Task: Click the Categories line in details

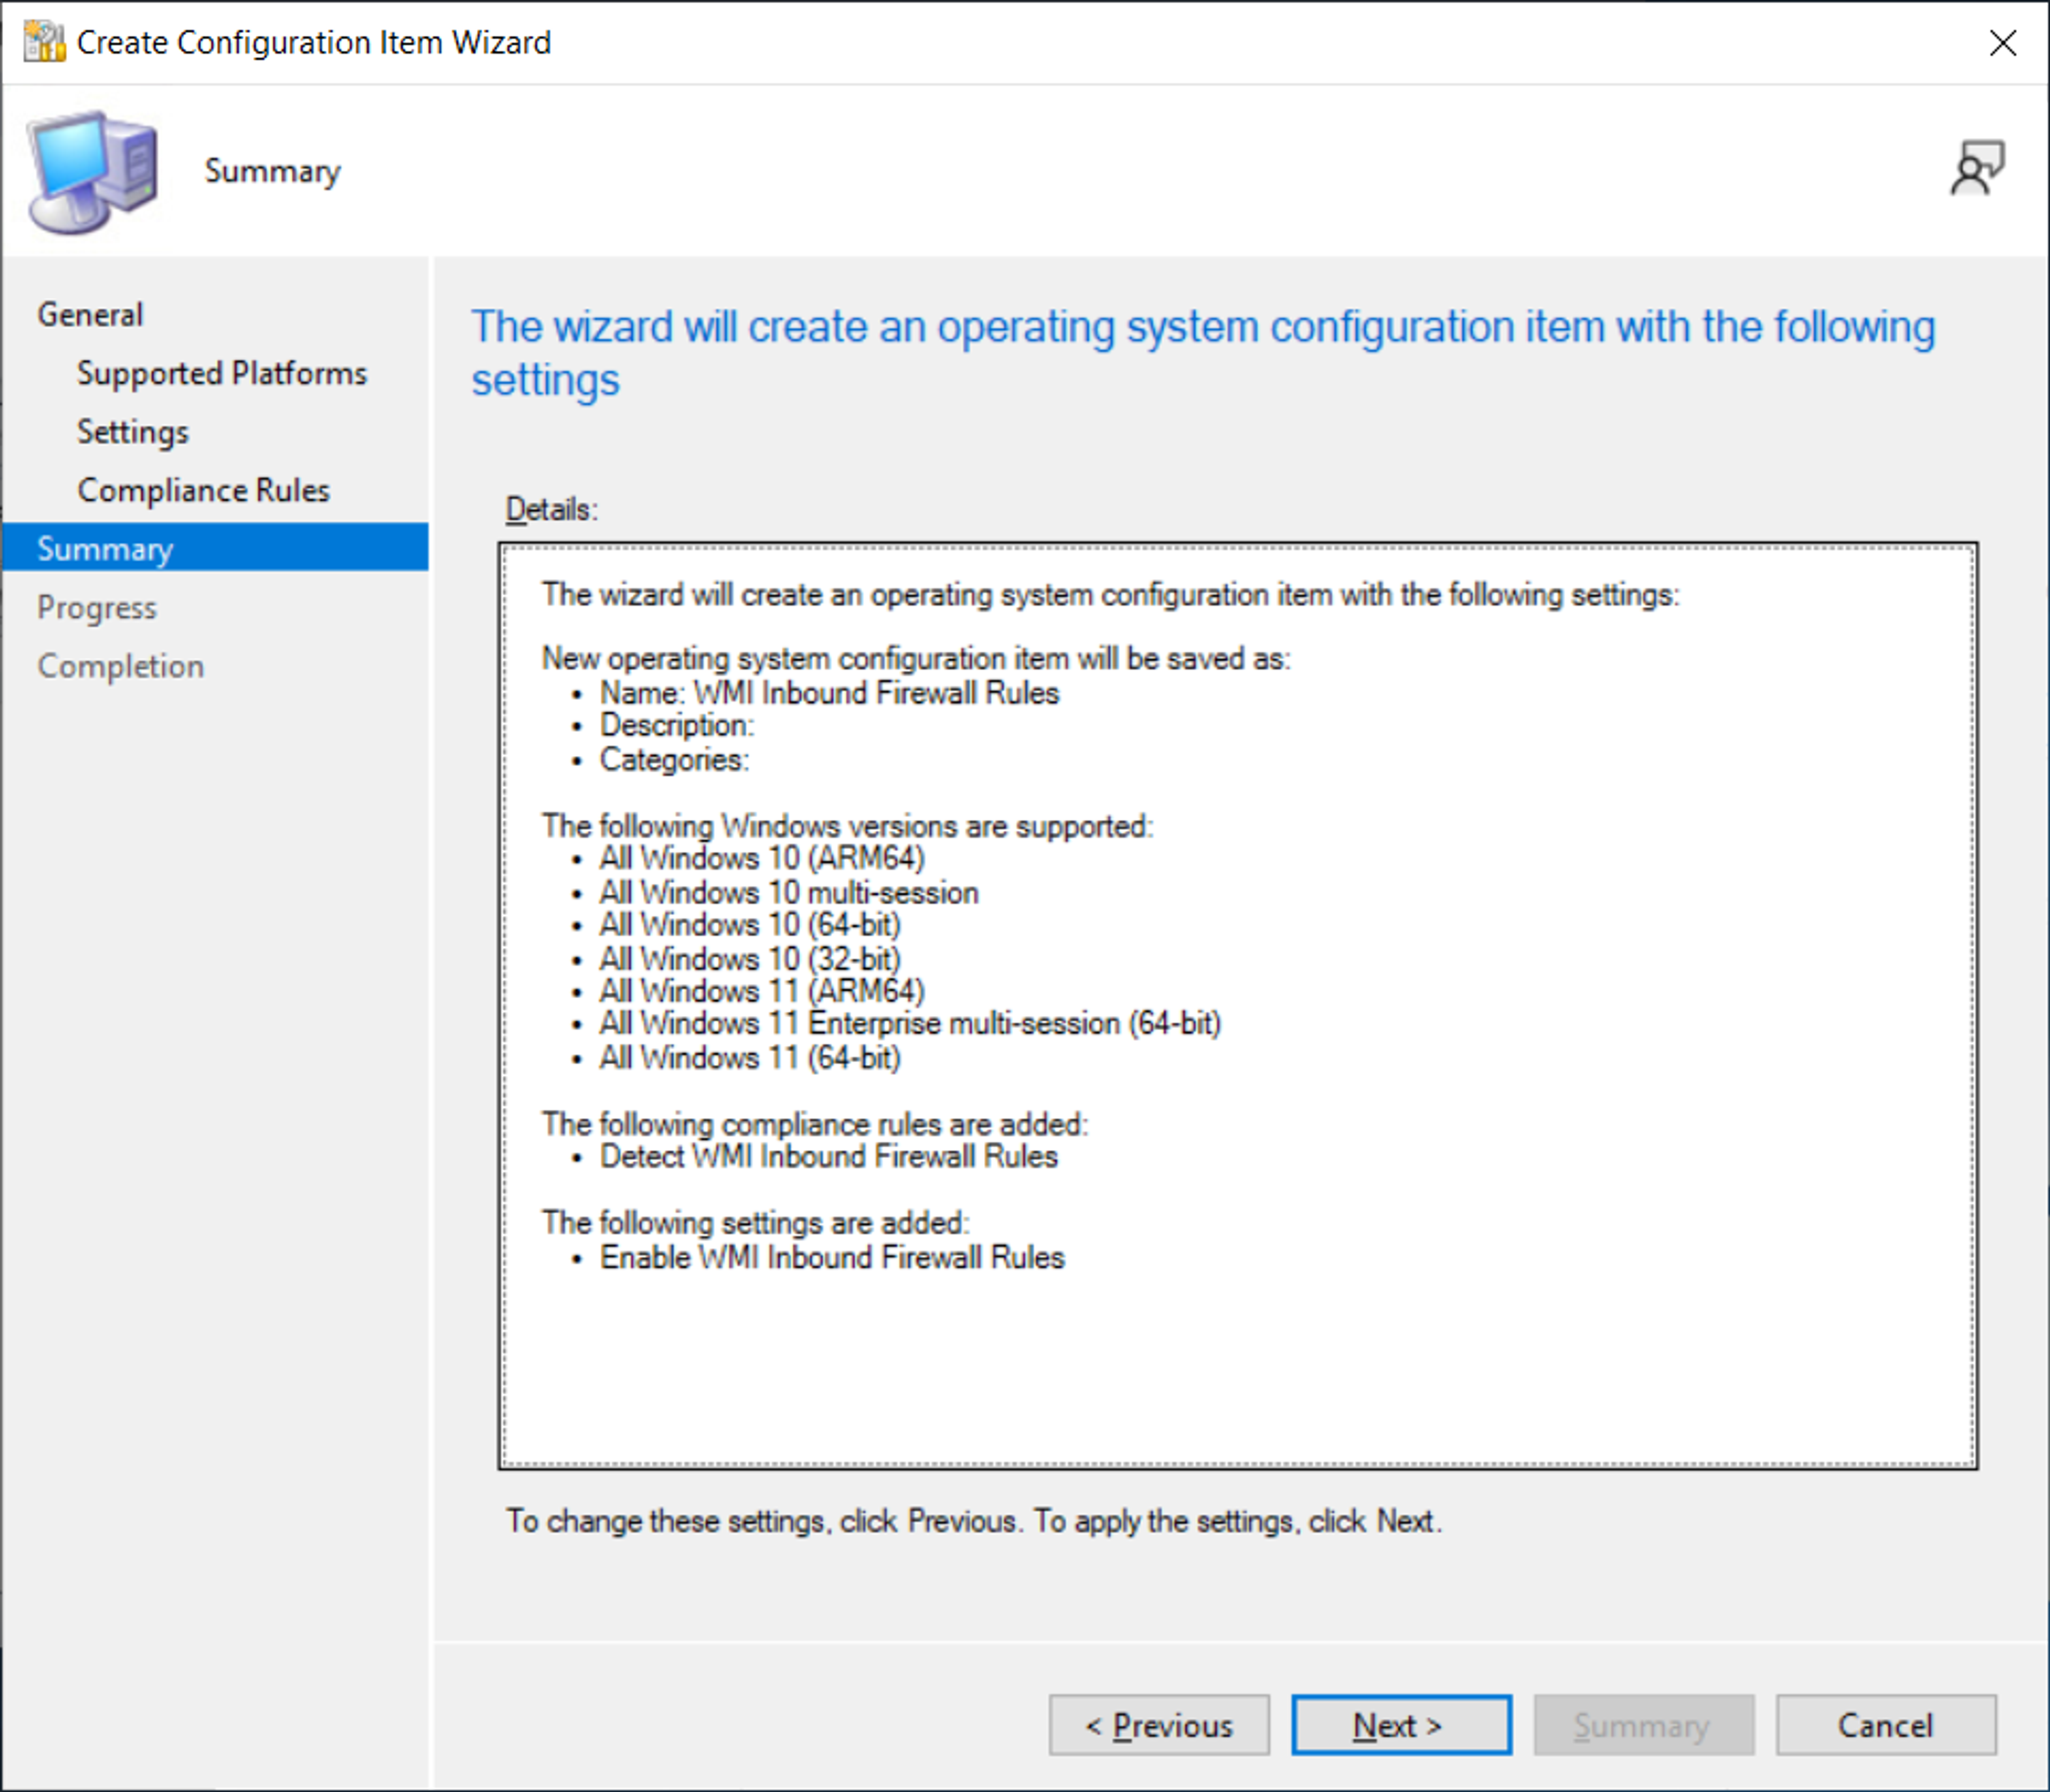Action: [x=674, y=760]
